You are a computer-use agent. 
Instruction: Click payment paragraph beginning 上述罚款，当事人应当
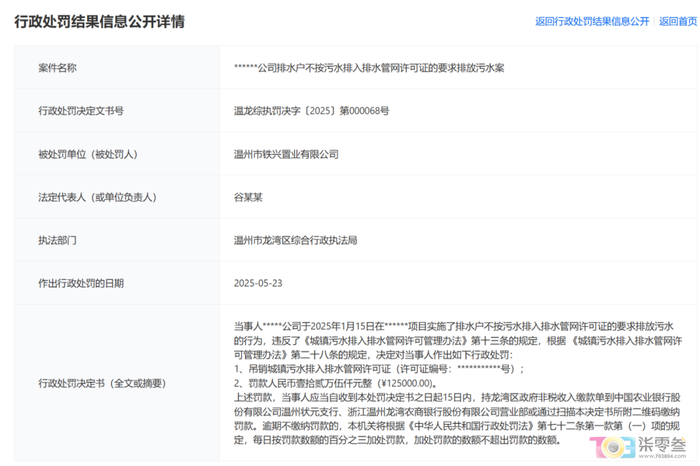[x=457, y=419]
